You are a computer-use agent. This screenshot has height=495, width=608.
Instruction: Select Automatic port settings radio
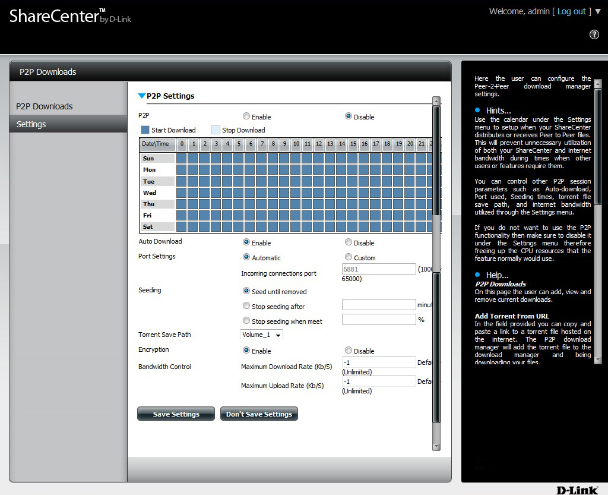[246, 257]
